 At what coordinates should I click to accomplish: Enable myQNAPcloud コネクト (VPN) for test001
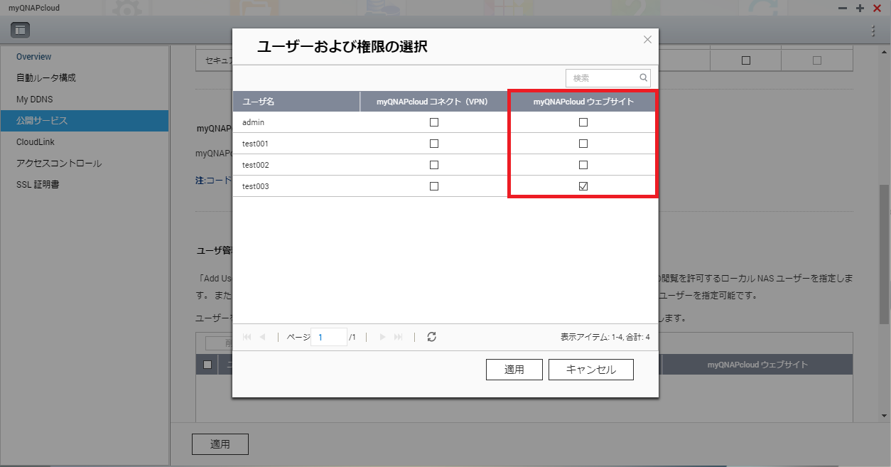pyautogui.click(x=434, y=144)
